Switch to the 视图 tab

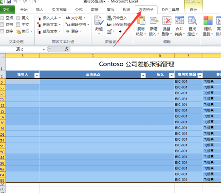click(127, 10)
